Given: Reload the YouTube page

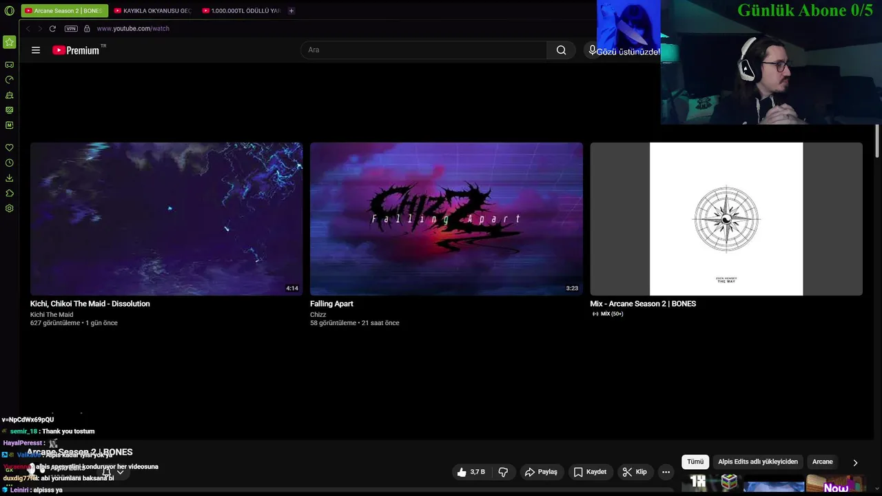Looking at the screenshot, I should click(x=52, y=28).
